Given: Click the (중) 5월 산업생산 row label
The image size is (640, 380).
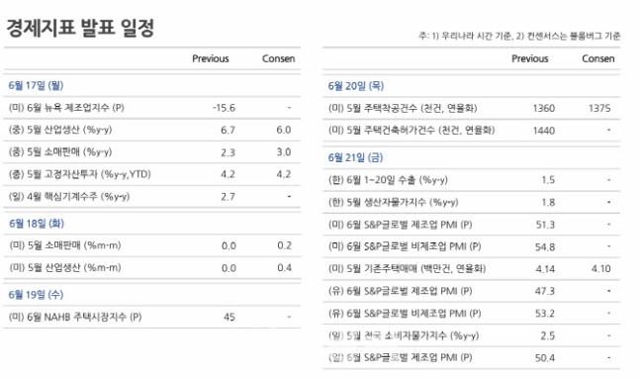Looking at the screenshot, I should click(60, 130).
